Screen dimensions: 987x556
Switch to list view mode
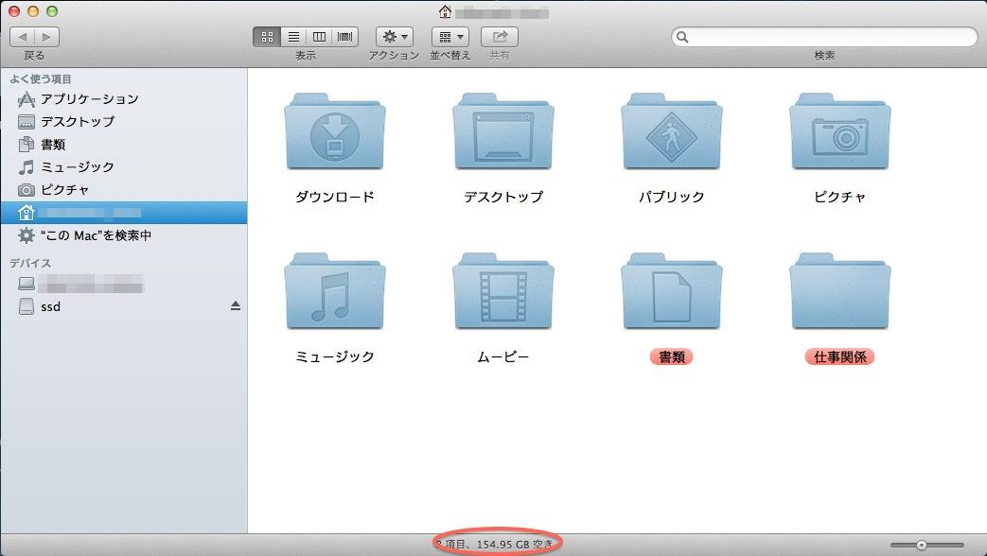tap(293, 37)
